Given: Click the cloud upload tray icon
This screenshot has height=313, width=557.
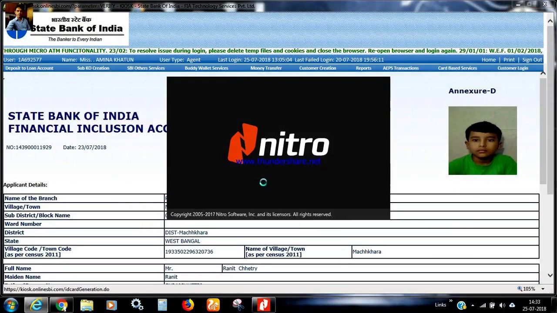Looking at the screenshot, I should click(512, 305).
